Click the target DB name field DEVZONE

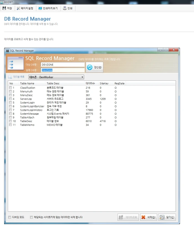click(63, 65)
